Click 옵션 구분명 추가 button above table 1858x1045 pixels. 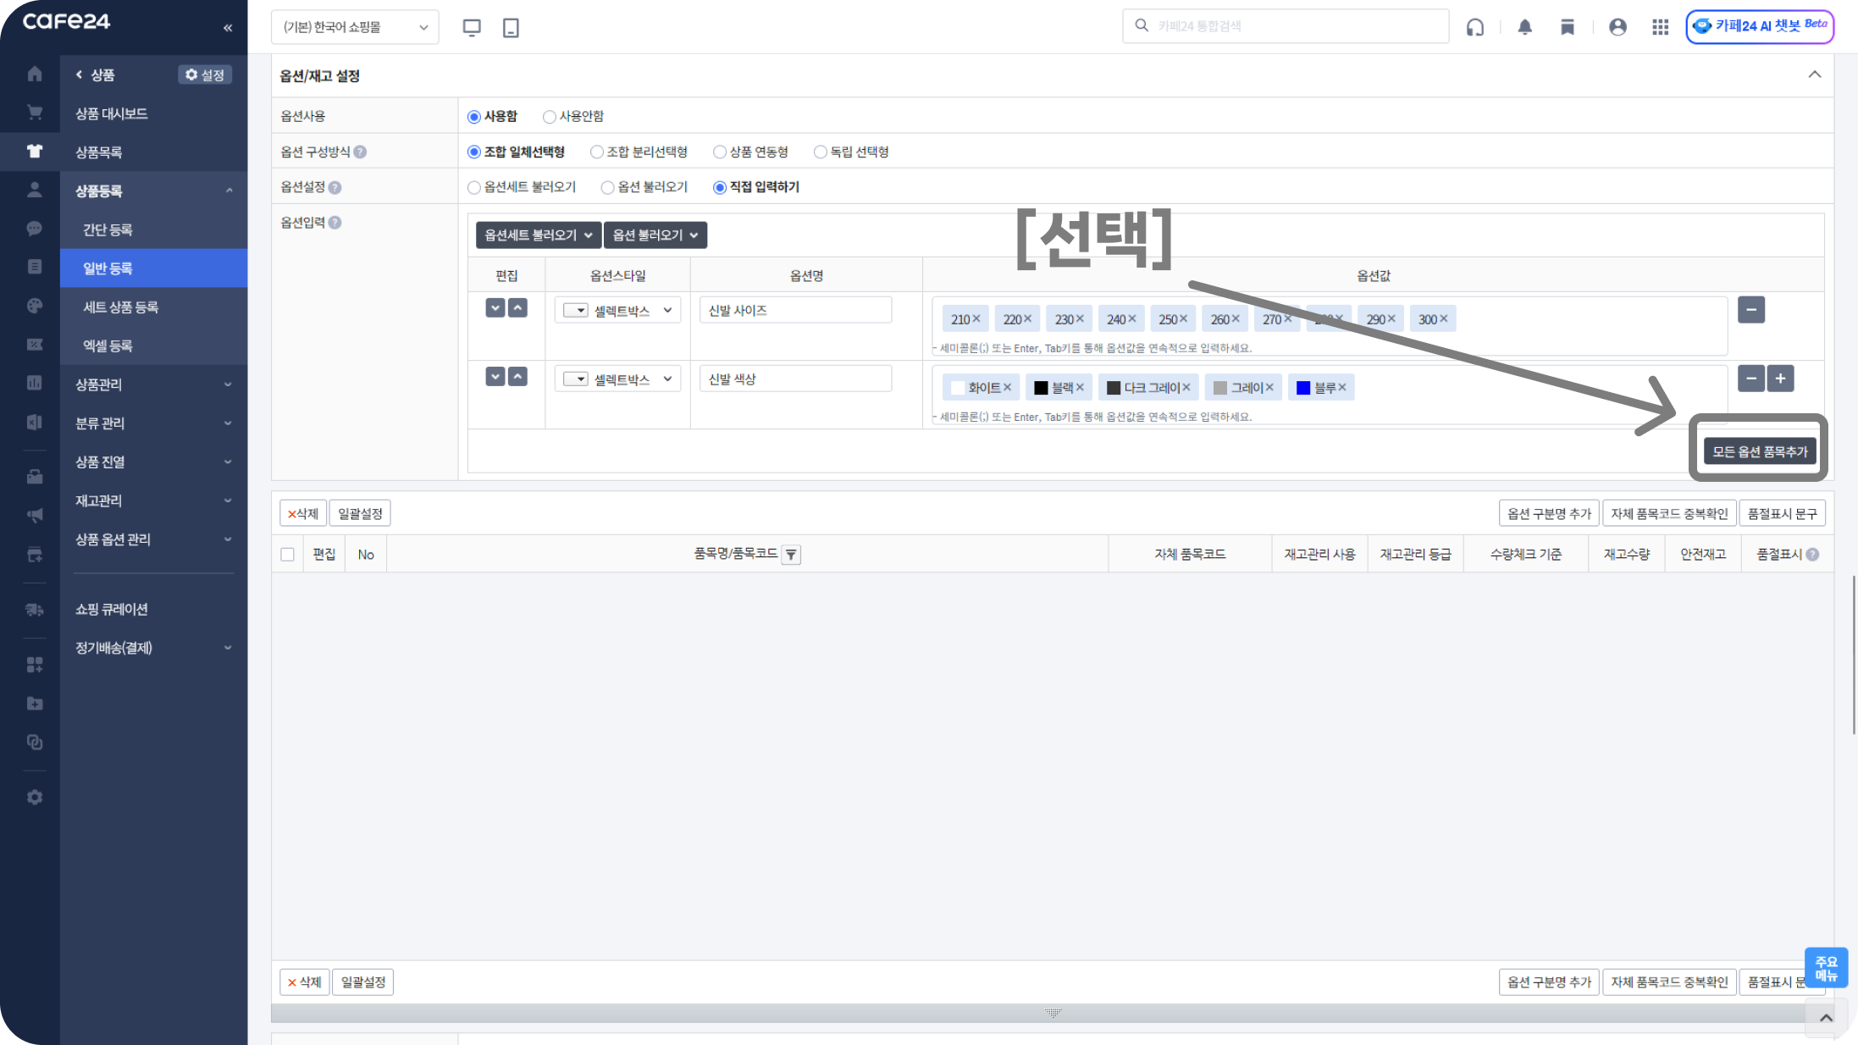tap(1548, 514)
